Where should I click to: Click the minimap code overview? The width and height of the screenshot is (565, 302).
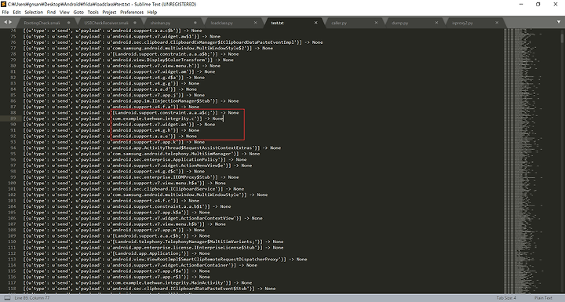[x=531, y=160]
